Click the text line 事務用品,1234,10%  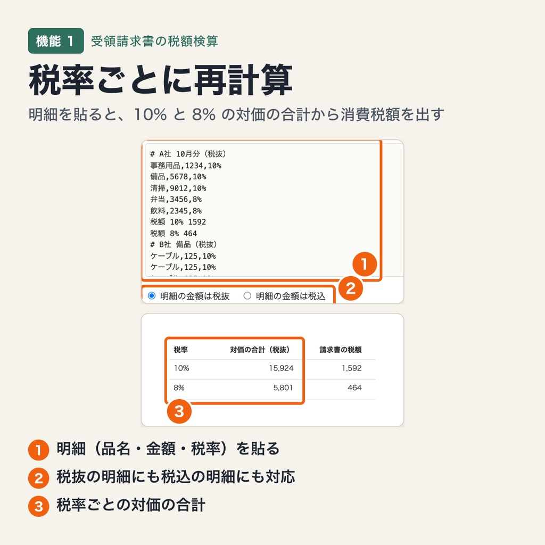tap(186, 166)
